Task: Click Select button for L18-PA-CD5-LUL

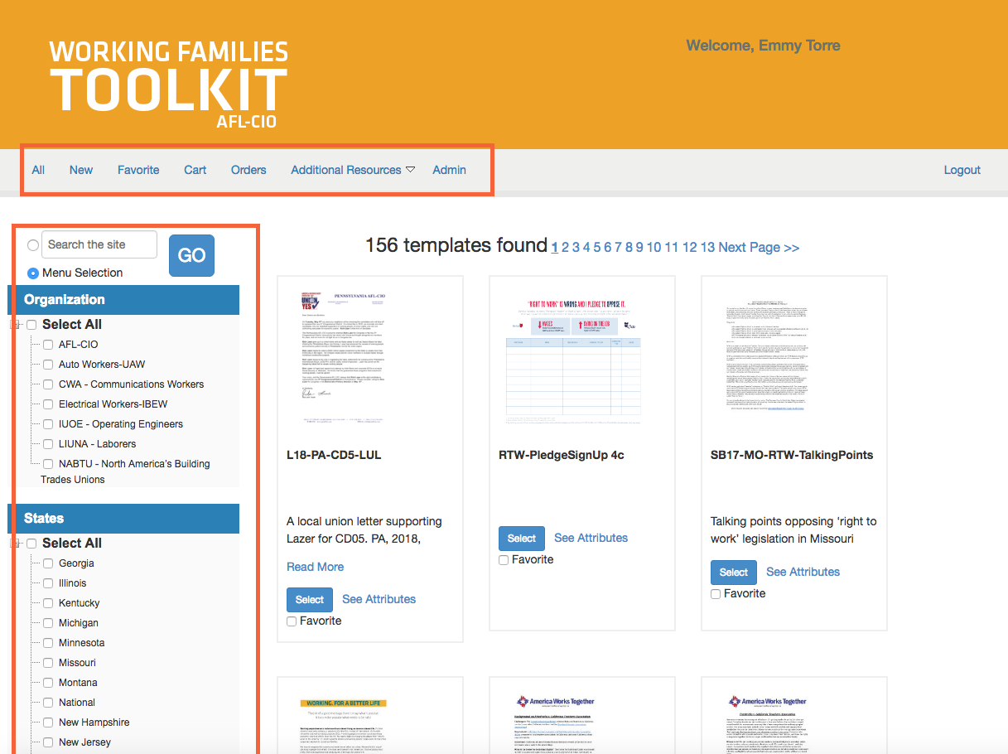Action: click(310, 600)
